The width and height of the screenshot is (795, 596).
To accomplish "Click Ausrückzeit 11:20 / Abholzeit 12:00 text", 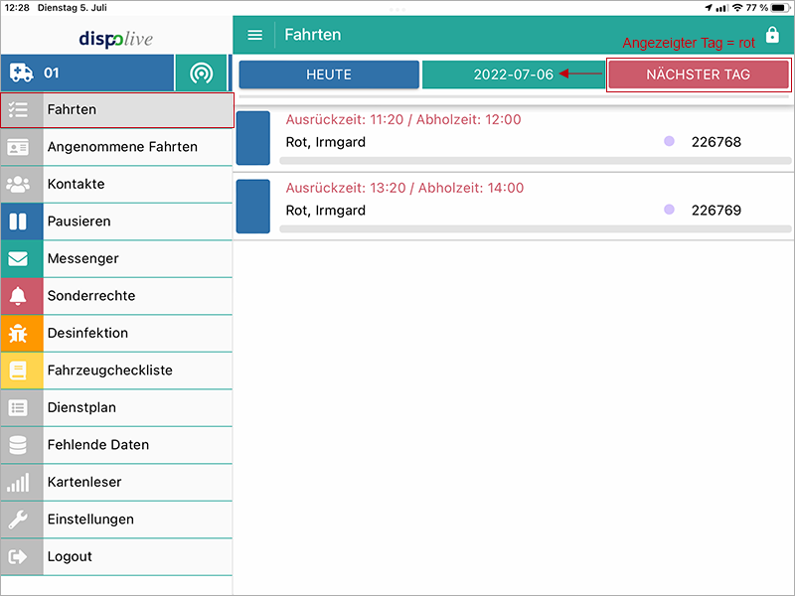I will pyautogui.click(x=403, y=119).
